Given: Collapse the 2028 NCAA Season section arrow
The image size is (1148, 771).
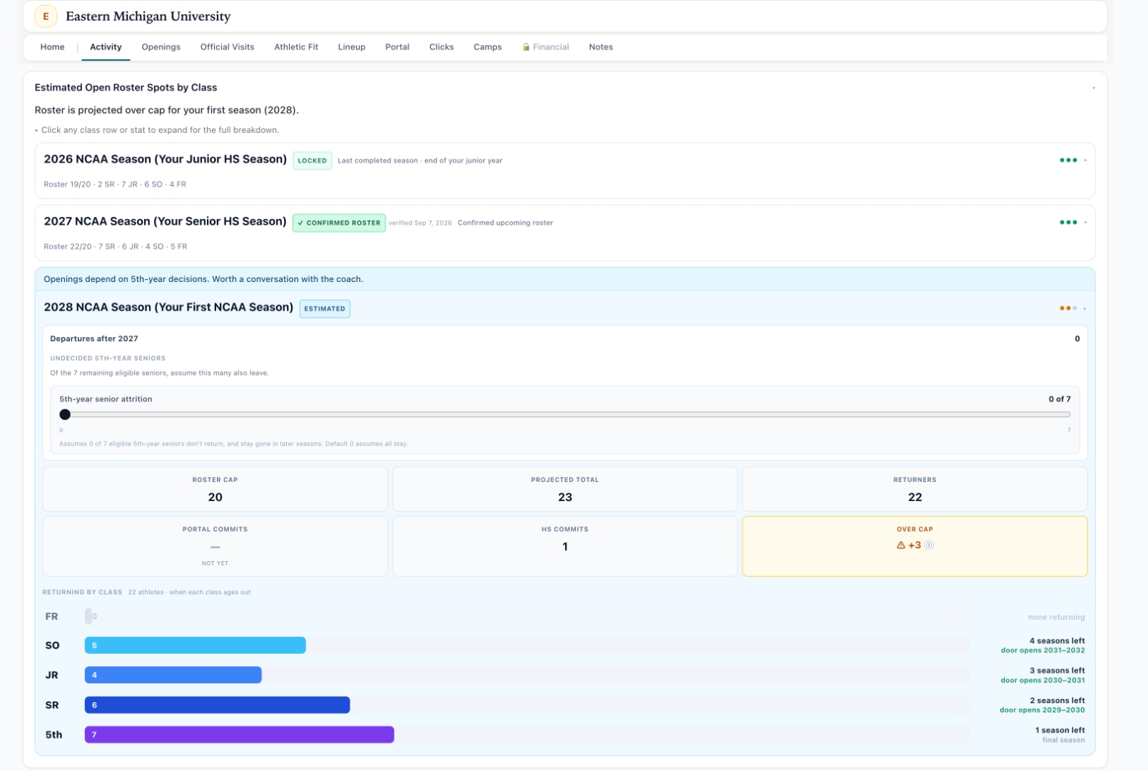Looking at the screenshot, I should pos(1084,308).
